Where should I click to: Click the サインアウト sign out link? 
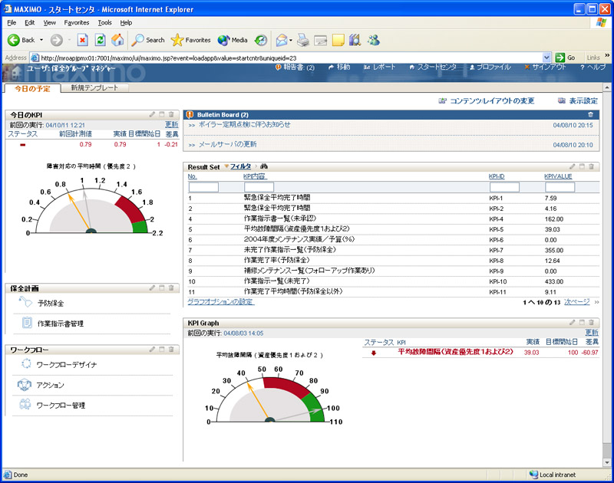tap(545, 67)
